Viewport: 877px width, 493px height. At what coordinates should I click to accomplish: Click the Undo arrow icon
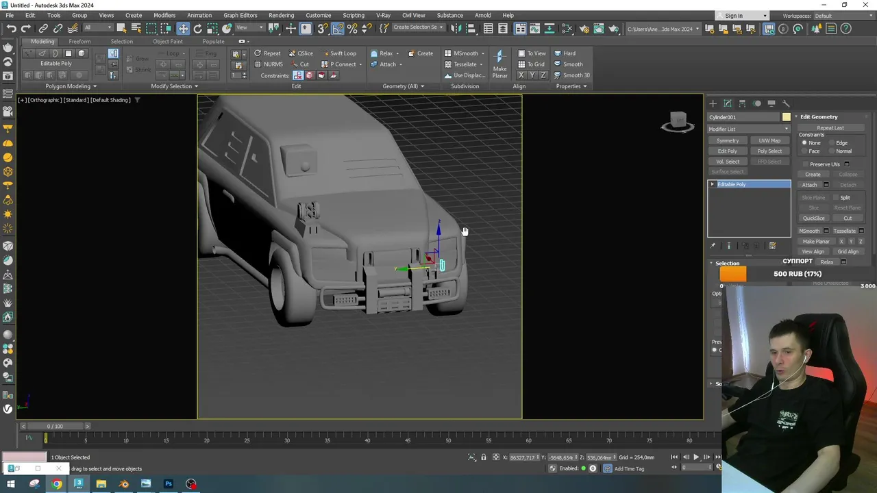click(12, 28)
